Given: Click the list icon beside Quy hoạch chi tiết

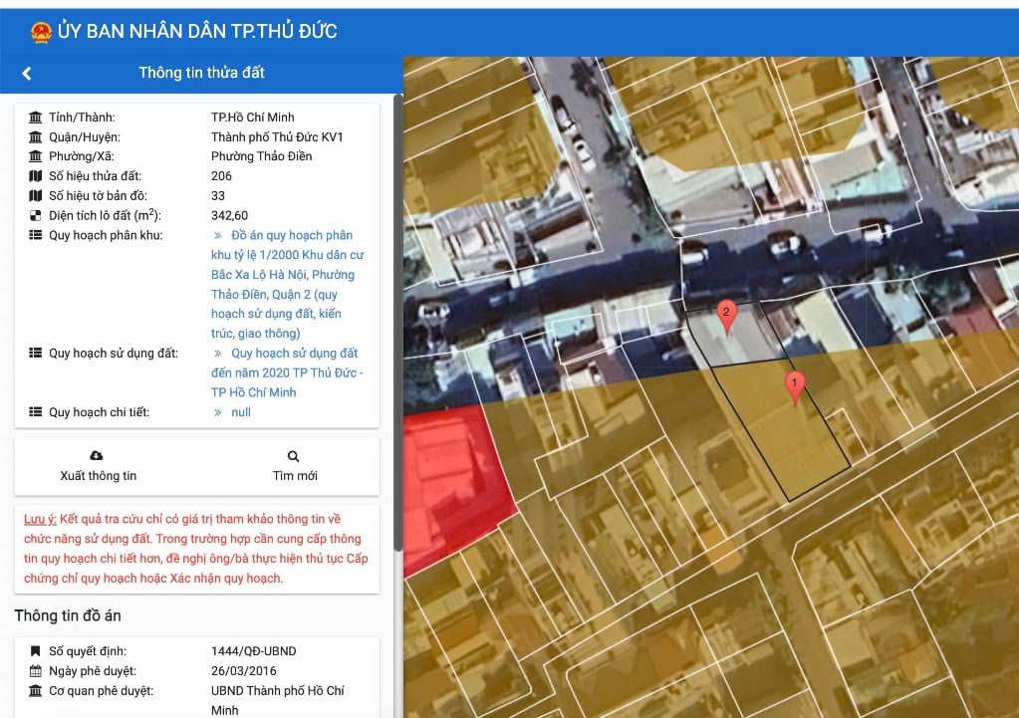Looking at the screenshot, I should [36, 412].
